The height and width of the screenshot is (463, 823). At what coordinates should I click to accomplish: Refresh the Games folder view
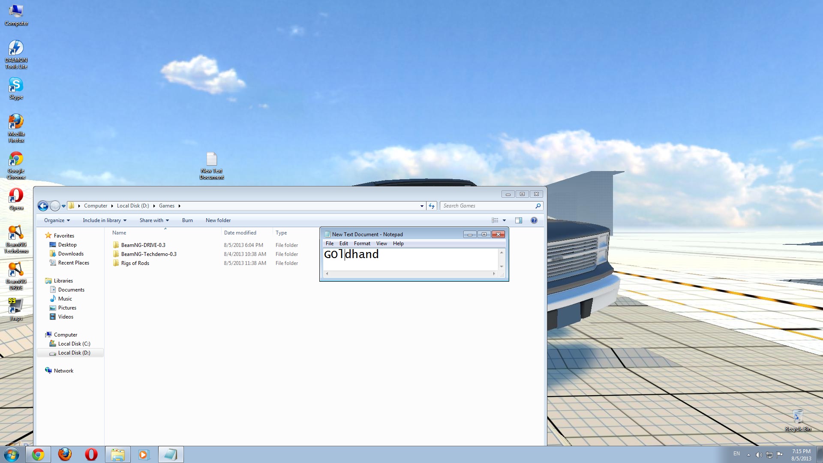coord(432,206)
